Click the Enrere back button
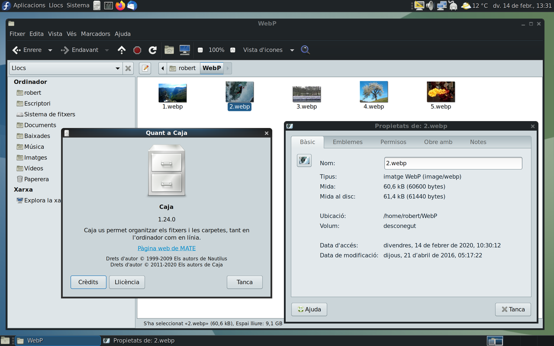Screen dimensions: 554x346 (27, 50)
